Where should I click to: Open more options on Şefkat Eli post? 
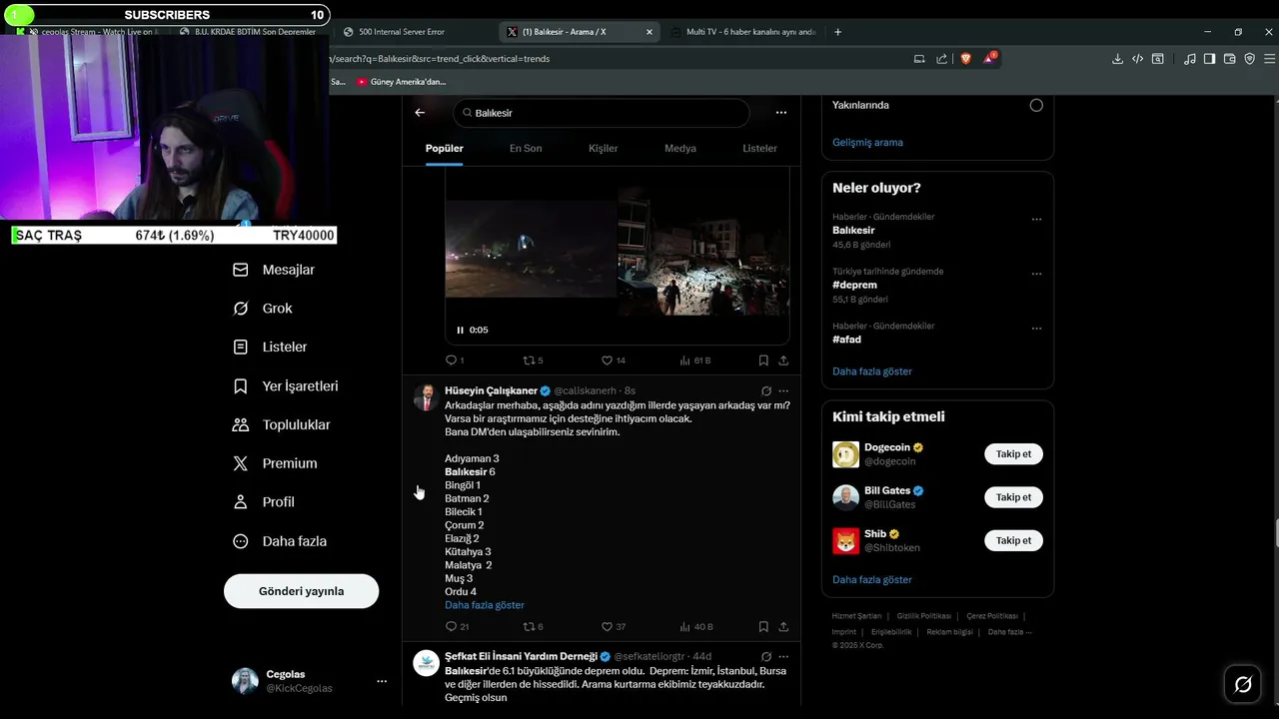coord(783,657)
